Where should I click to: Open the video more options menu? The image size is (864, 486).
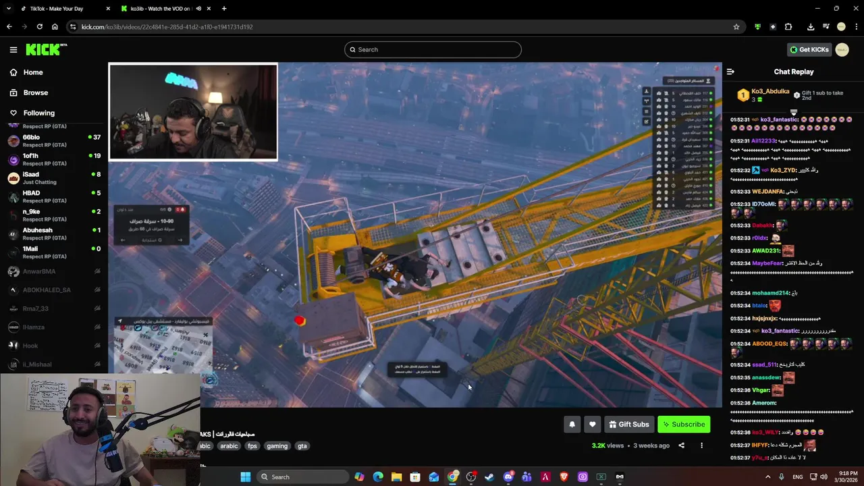(701, 446)
